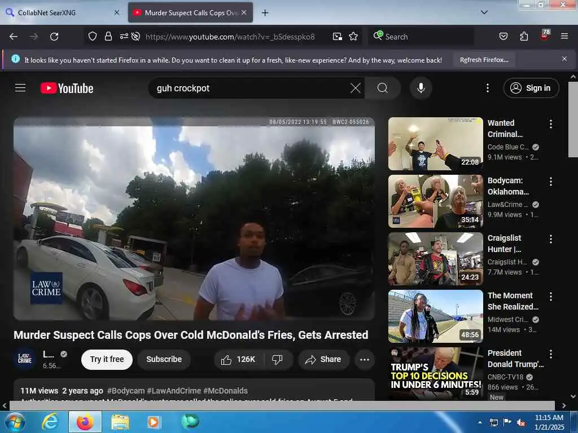
Task: Clear the YouTube search text with X
Action: point(356,88)
